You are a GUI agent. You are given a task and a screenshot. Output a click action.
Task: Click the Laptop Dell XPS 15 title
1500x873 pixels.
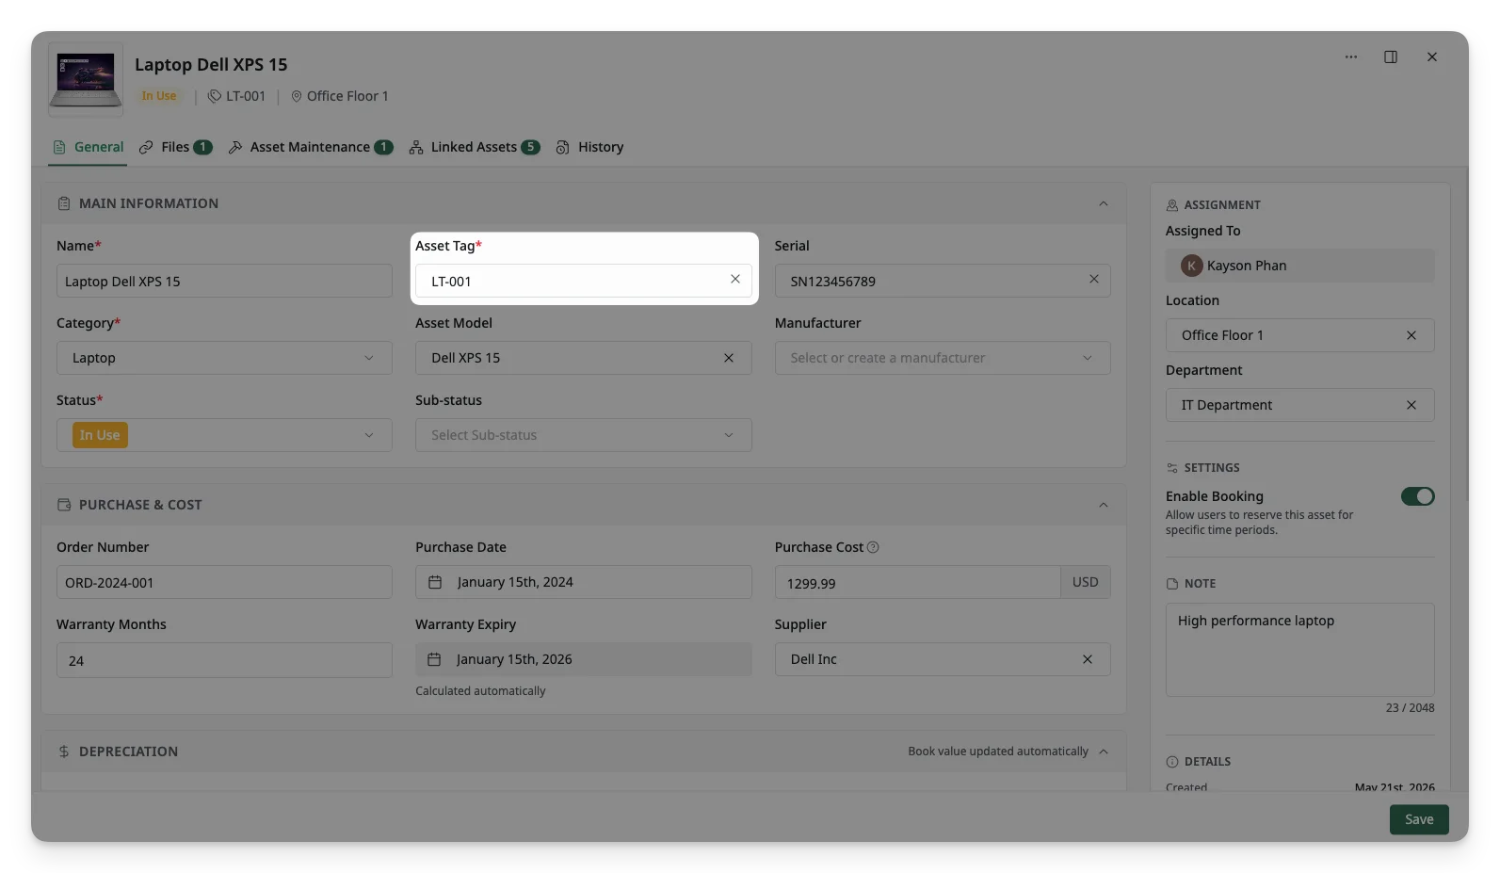[x=211, y=65]
